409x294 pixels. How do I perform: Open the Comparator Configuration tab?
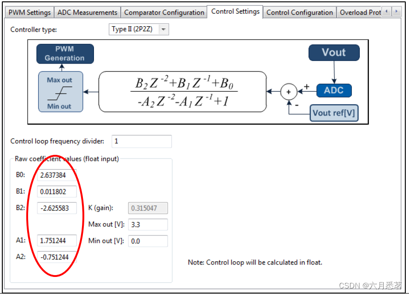click(x=164, y=12)
